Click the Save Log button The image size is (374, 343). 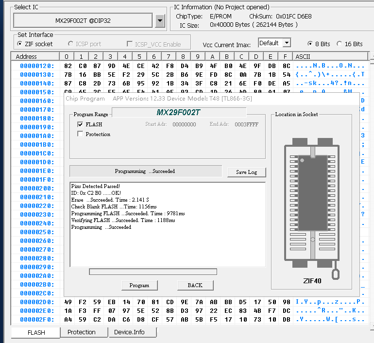247,172
